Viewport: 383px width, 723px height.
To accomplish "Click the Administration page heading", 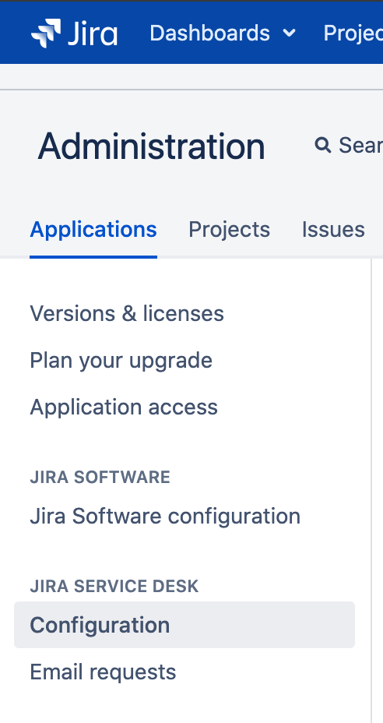I will coord(151,146).
